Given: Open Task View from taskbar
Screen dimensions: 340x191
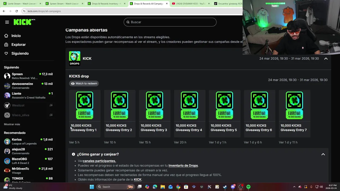Looking at the screenshot, I should (x=139, y=187).
